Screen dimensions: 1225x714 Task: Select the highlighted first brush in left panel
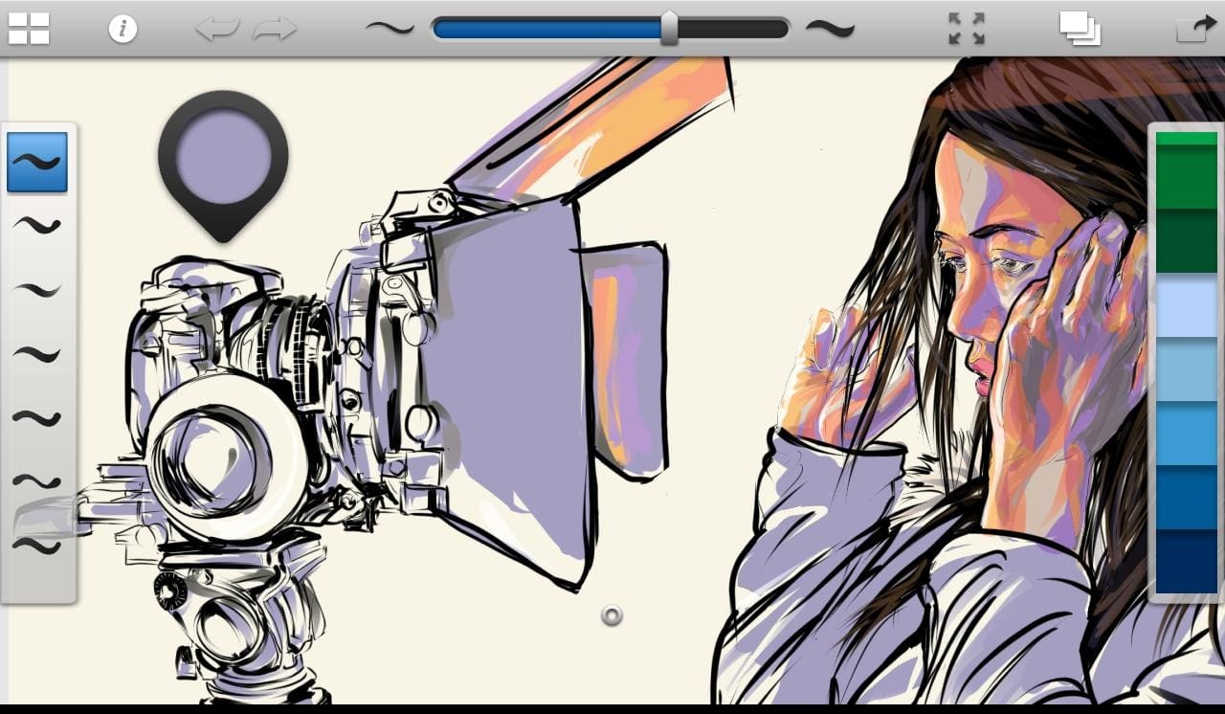coord(37,162)
